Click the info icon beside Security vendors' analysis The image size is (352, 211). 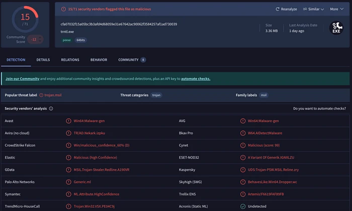51,108
